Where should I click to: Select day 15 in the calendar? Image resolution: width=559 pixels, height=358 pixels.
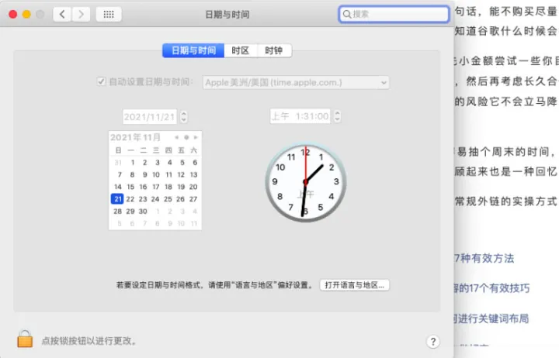(130, 187)
